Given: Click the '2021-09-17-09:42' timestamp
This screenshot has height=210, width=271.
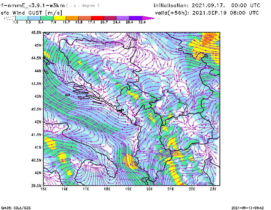Looking at the screenshot, I should tap(248, 208).
